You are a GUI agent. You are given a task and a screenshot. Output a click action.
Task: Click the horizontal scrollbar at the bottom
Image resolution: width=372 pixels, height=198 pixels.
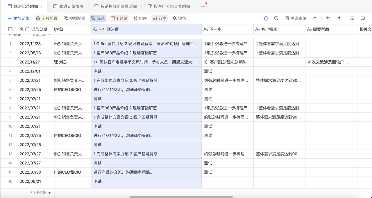pyautogui.click(x=181, y=197)
